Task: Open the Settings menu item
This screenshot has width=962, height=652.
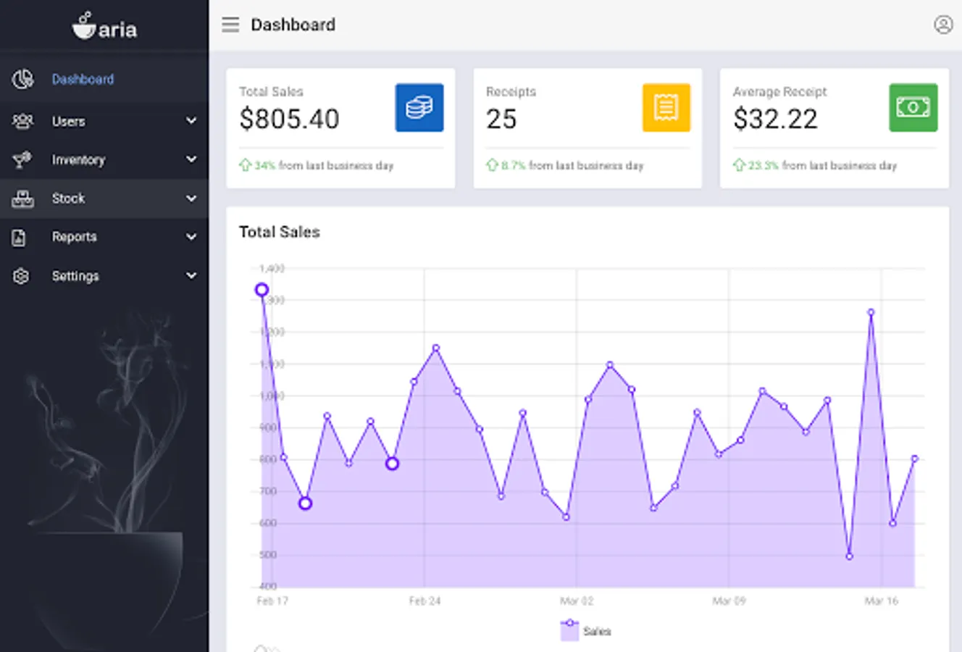Action: pyautogui.click(x=104, y=276)
